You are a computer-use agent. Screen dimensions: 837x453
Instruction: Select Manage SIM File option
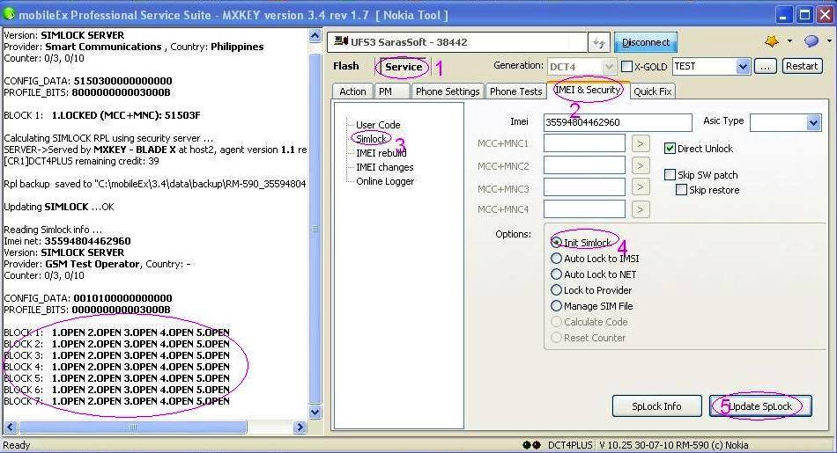pyautogui.click(x=556, y=306)
